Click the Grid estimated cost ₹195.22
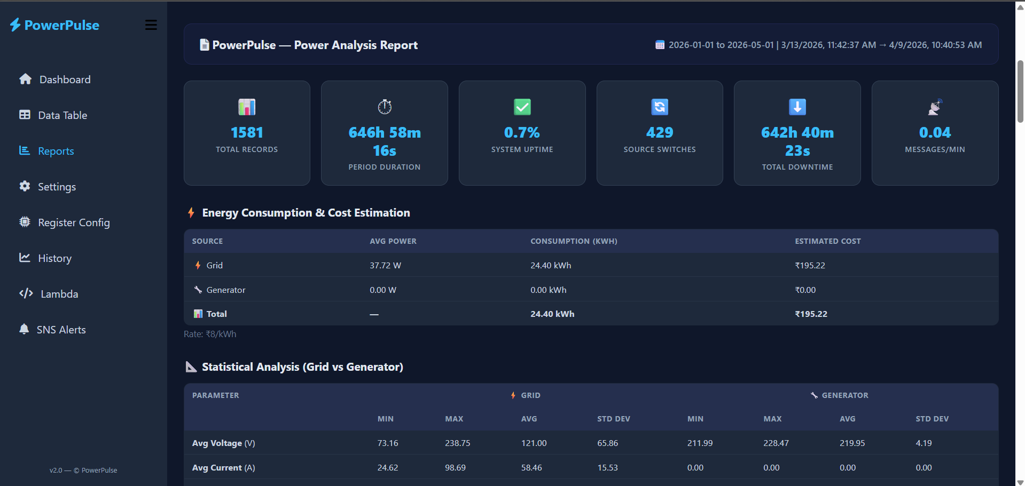 (x=810, y=265)
